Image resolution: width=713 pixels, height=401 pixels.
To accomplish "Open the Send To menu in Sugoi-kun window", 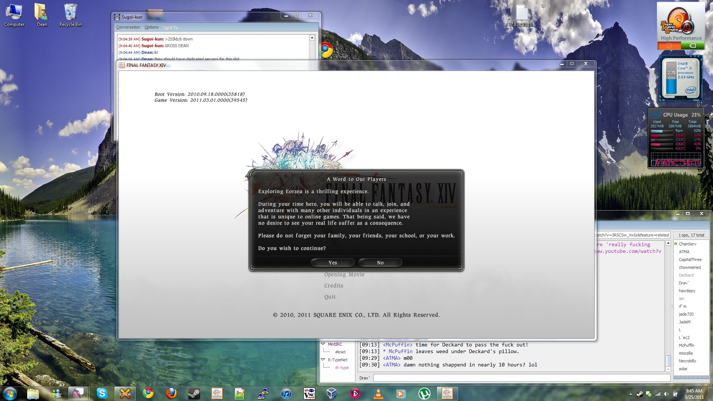I will tap(170, 27).
